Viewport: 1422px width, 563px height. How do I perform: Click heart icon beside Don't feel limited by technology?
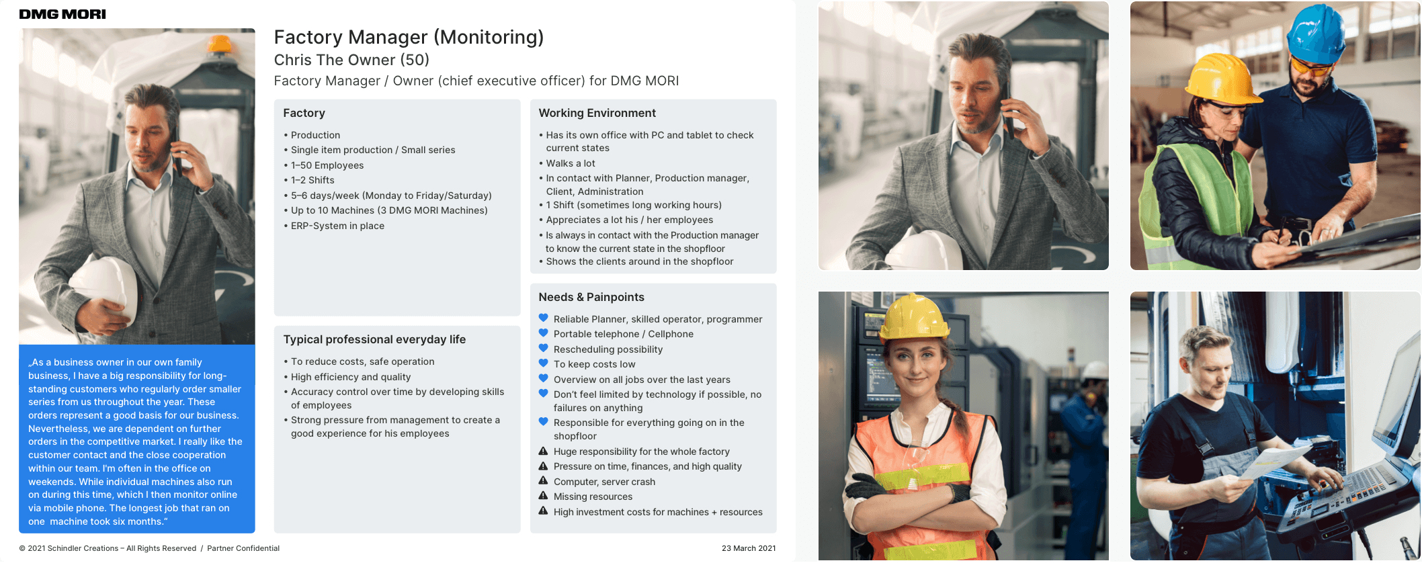coord(544,393)
